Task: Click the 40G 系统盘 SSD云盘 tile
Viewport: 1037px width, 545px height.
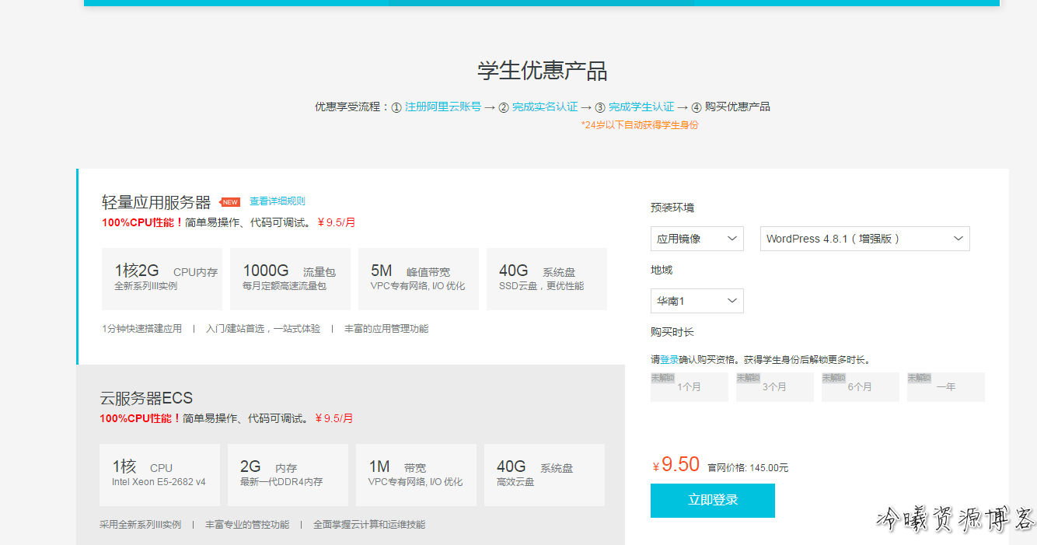Action: tap(547, 279)
